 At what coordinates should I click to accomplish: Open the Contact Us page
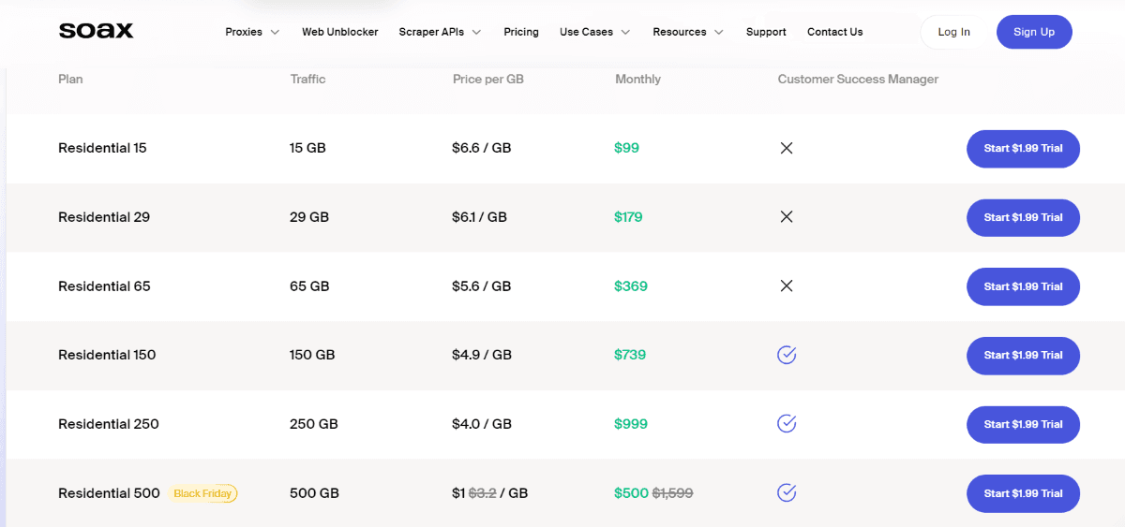pyautogui.click(x=834, y=32)
